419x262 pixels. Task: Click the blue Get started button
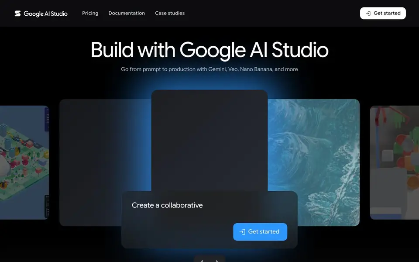point(260,231)
